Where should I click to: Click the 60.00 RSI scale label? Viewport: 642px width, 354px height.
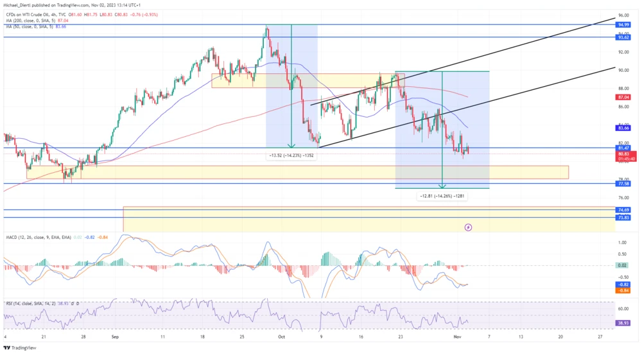coord(623,308)
